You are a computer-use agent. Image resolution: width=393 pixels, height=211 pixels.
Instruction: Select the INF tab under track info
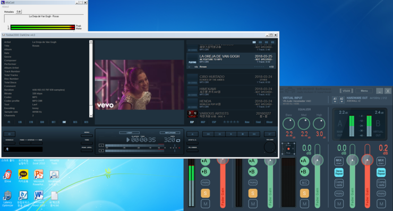click(x=64, y=122)
